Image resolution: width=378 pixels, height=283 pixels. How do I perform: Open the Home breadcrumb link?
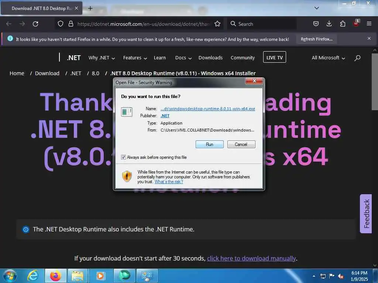[17, 73]
